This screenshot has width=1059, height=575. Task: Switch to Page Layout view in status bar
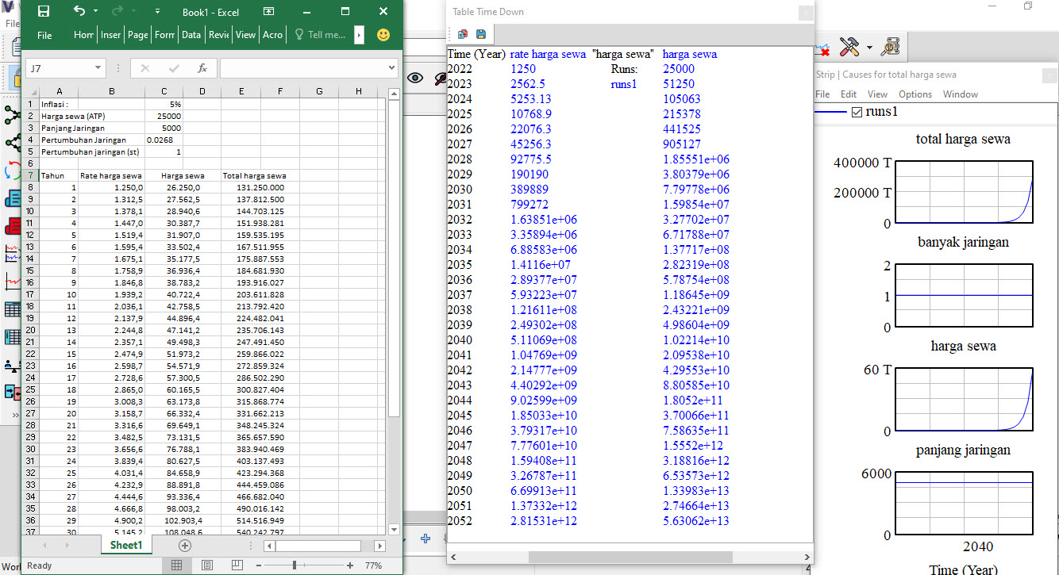point(206,565)
